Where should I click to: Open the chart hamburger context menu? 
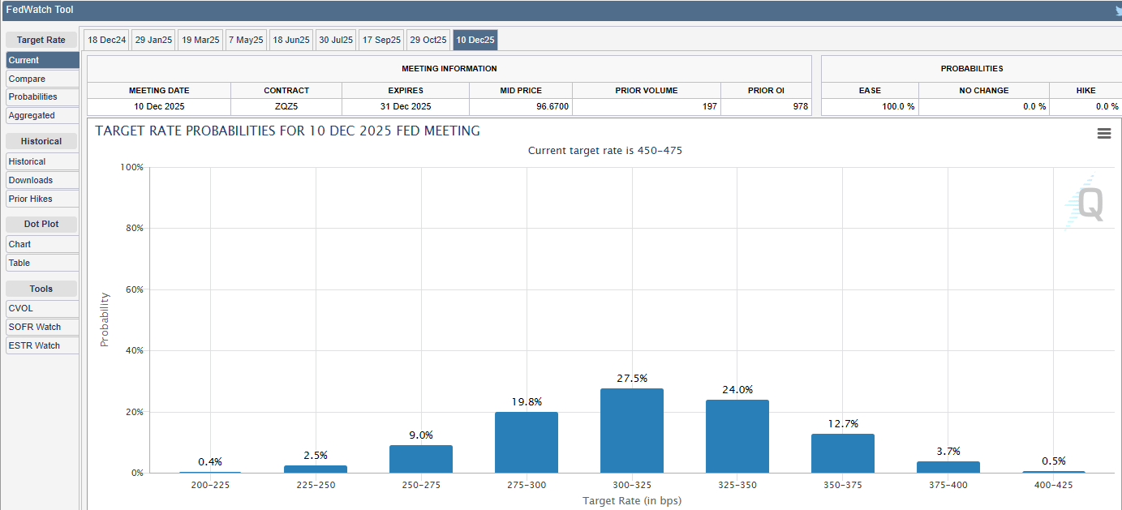tap(1103, 134)
